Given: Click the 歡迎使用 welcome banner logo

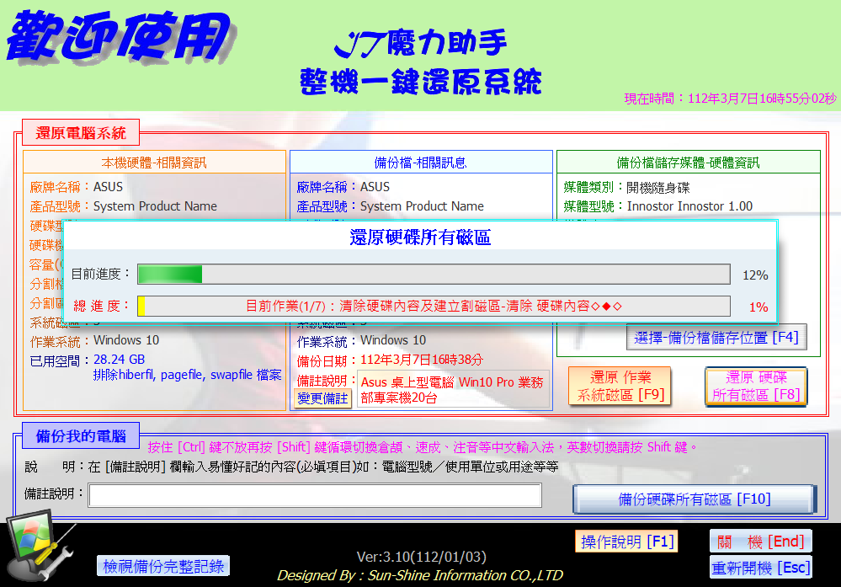Looking at the screenshot, I should 120,36.
